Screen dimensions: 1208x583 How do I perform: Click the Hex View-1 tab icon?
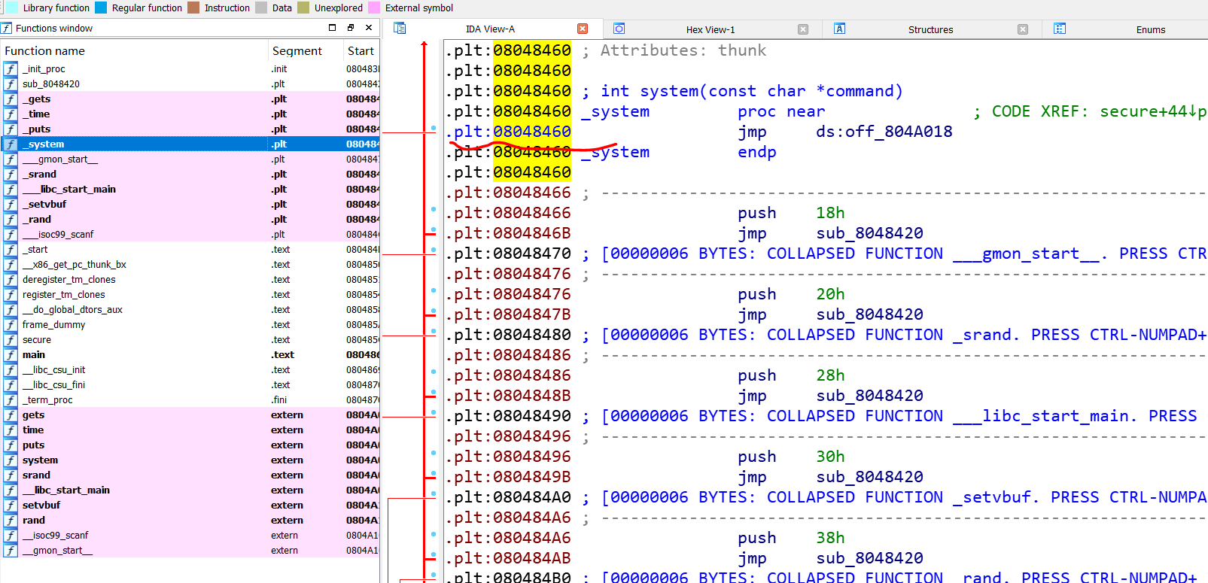(619, 29)
